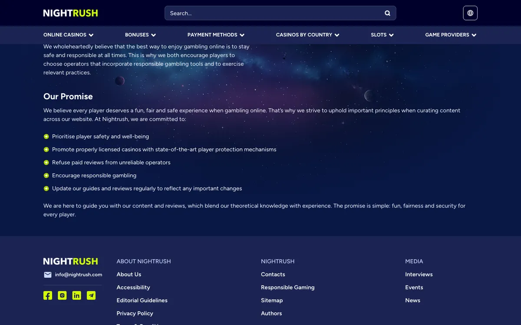
Task: Open the Telegram social icon
Action: (x=91, y=296)
